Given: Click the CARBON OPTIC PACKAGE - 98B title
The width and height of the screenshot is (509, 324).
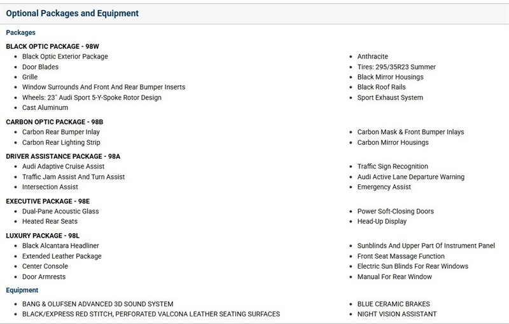Looking at the screenshot, I should pyautogui.click(x=55, y=122).
